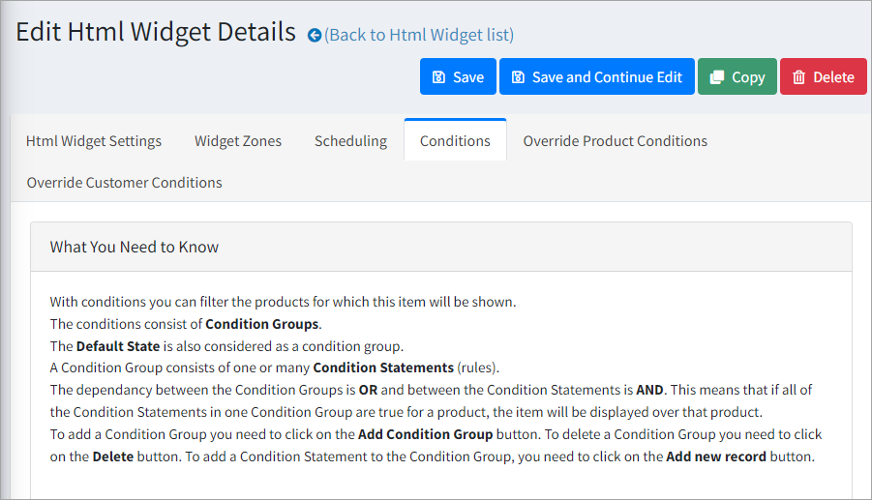Switch to Html Widget Settings tab
The height and width of the screenshot is (500, 872).
tap(94, 141)
